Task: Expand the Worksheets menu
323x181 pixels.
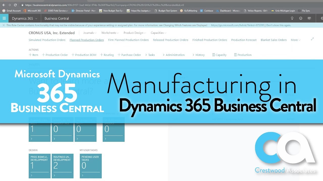Action: 110,33
